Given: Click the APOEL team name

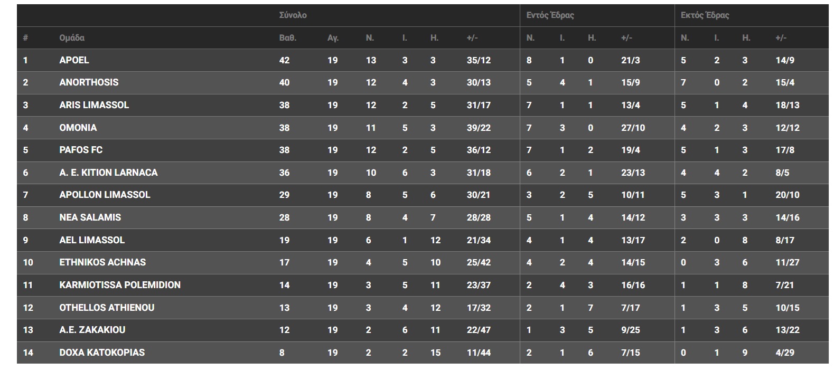Looking at the screenshot, I should tap(74, 60).
